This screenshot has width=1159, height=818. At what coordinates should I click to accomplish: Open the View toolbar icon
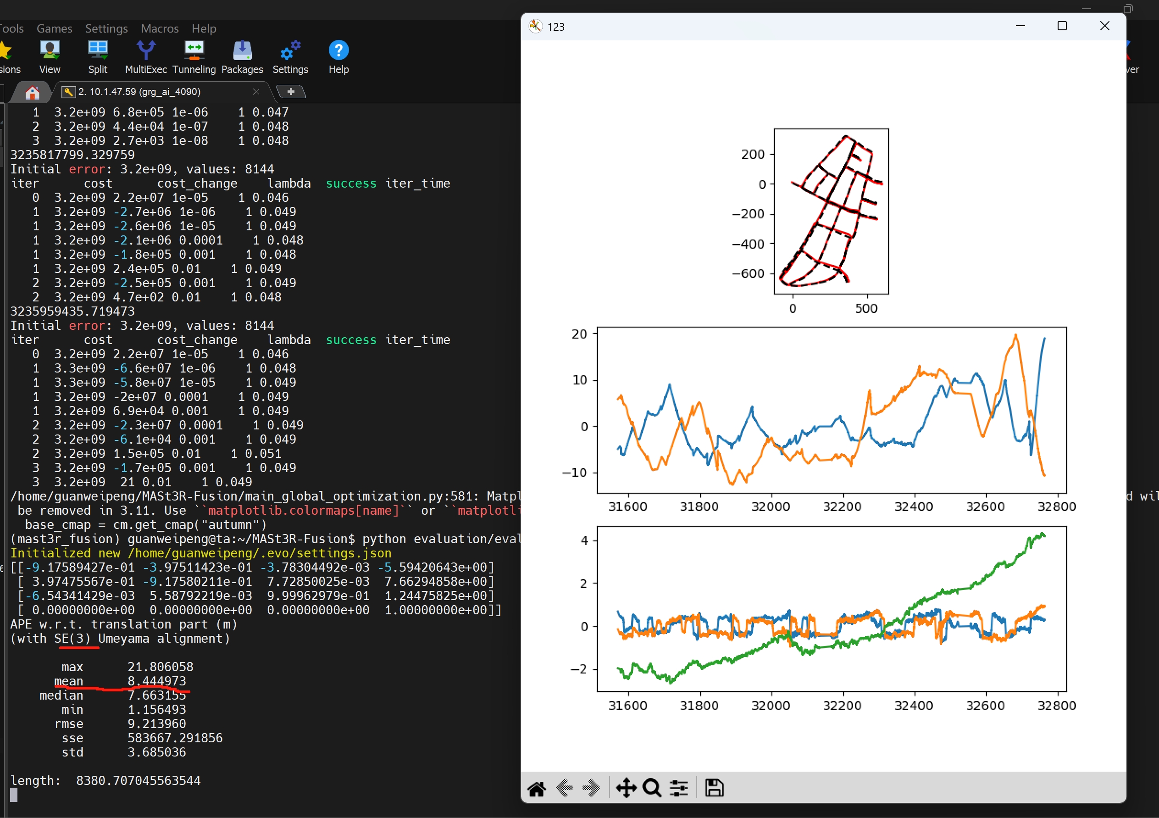point(50,56)
